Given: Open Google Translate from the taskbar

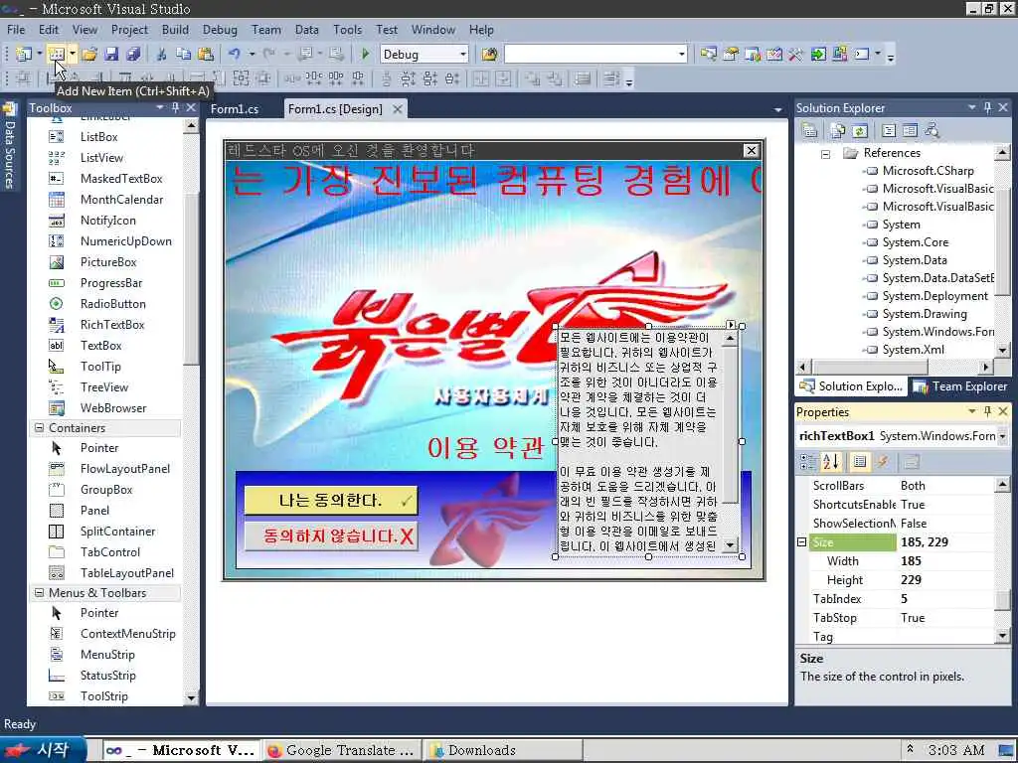Looking at the screenshot, I should (x=341, y=750).
